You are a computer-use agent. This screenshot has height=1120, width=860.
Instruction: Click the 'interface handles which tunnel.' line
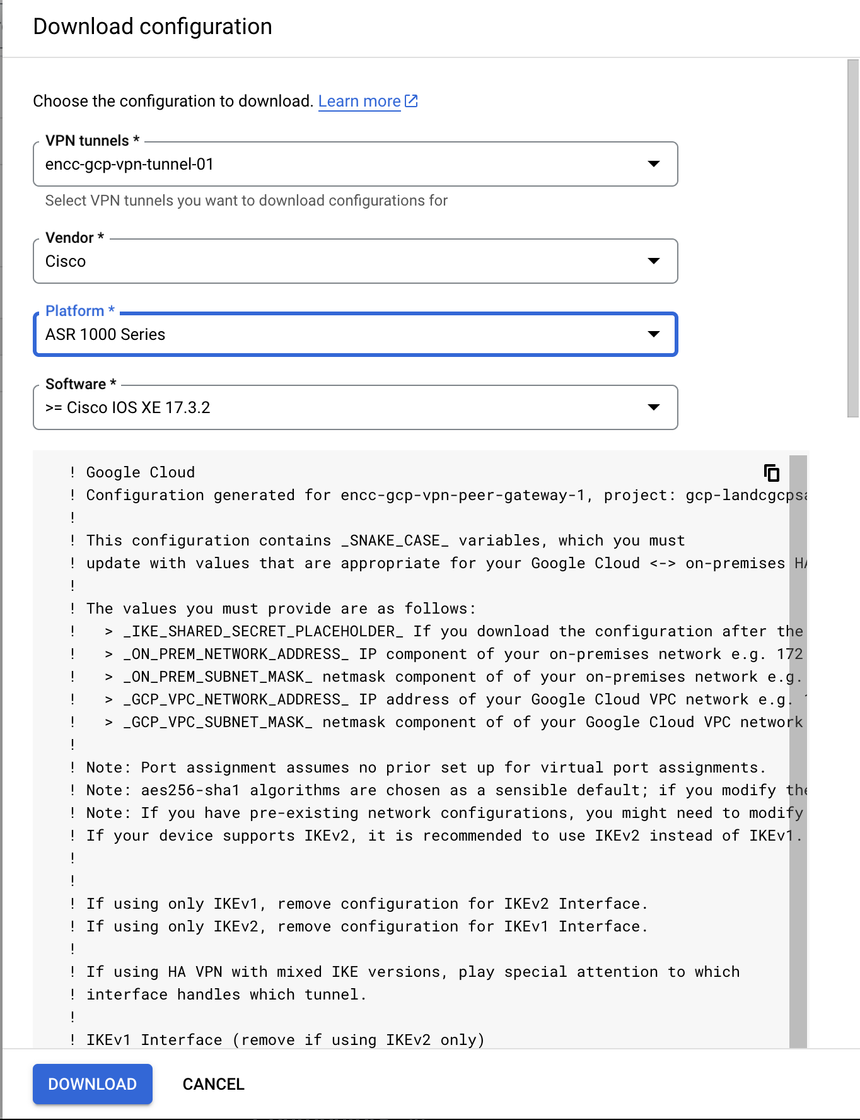(218, 995)
